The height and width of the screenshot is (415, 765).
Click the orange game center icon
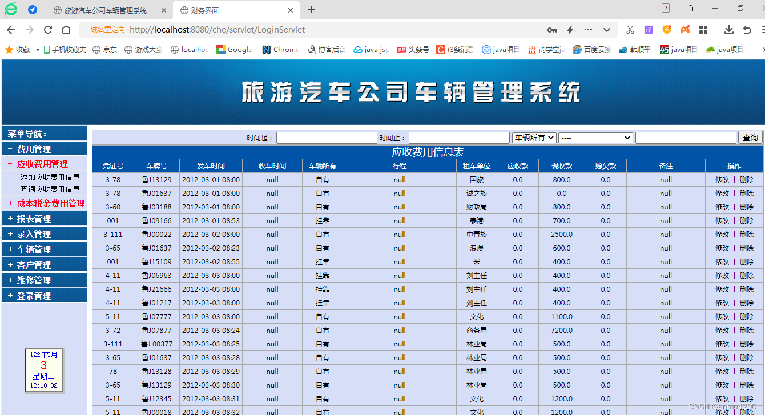pos(685,30)
